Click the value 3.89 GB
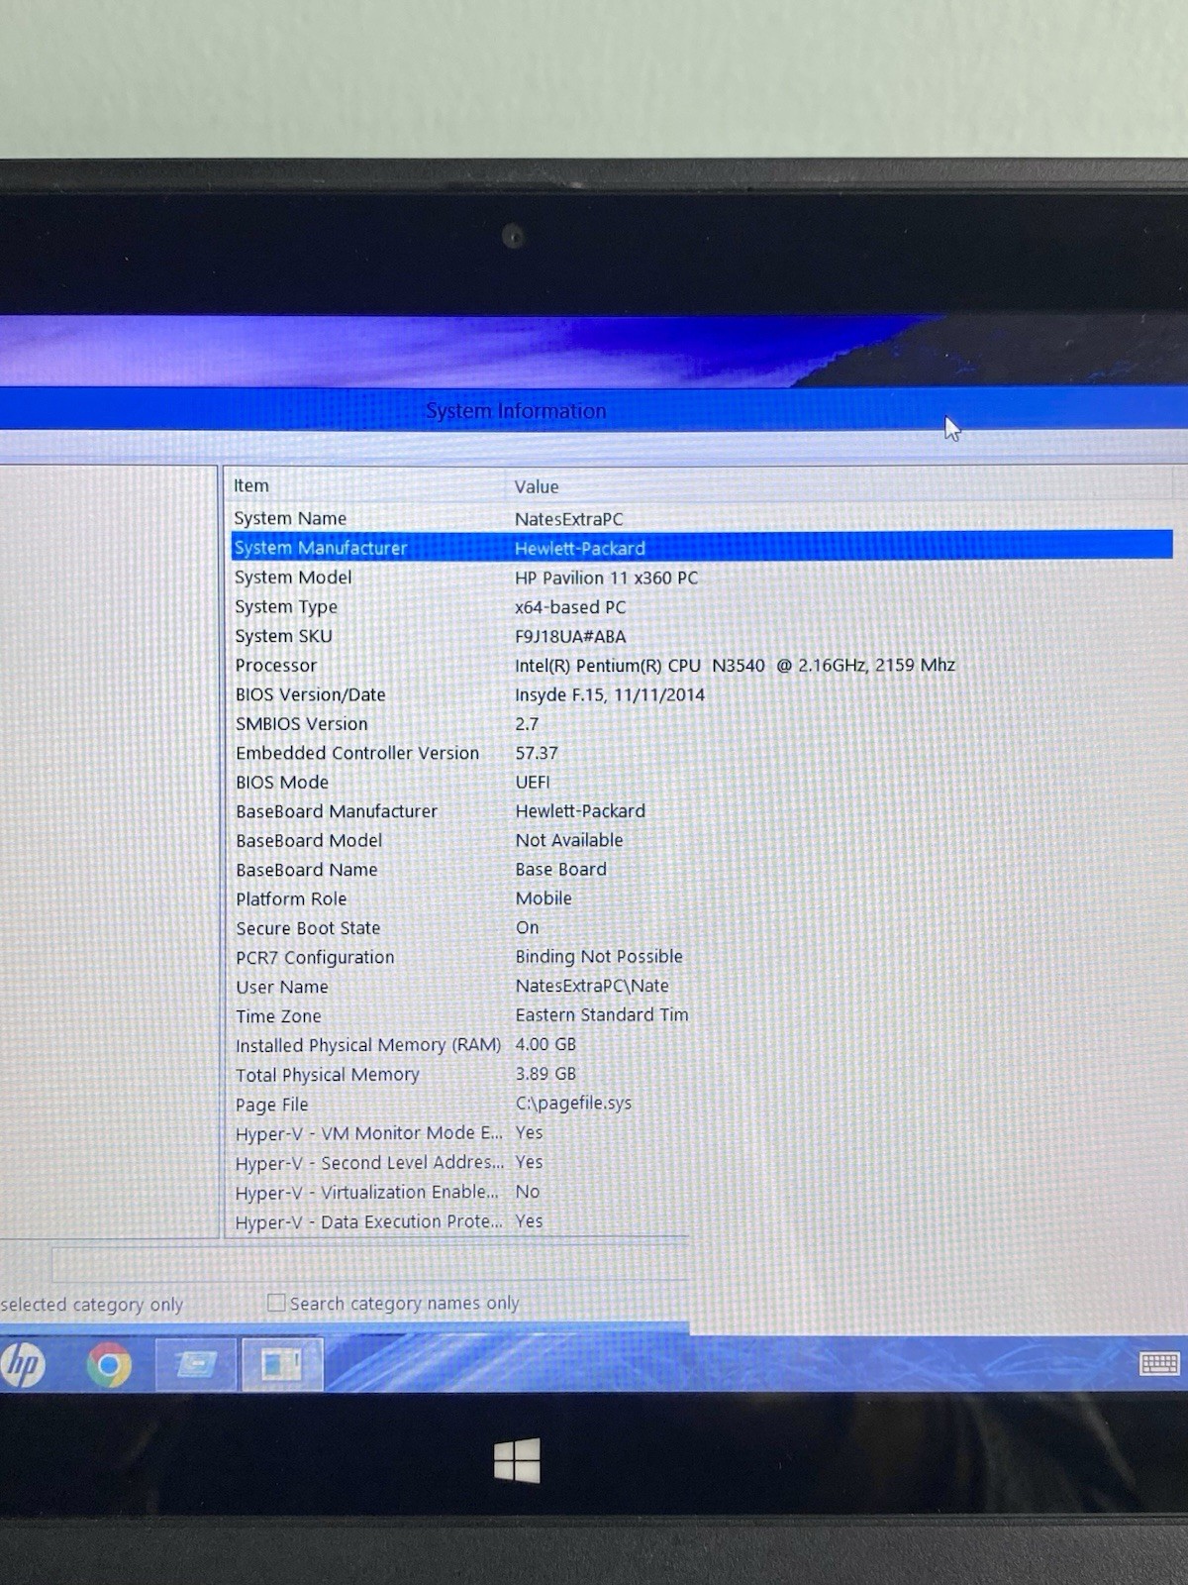The height and width of the screenshot is (1585, 1188). [545, 1073]
